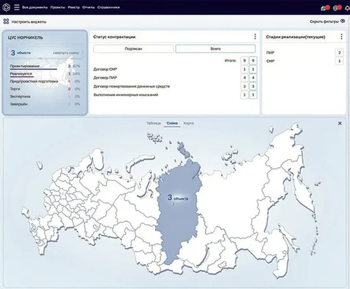The image size is (350, 289).
Task: Open the Справочники menu
Action: click(109, 7)
